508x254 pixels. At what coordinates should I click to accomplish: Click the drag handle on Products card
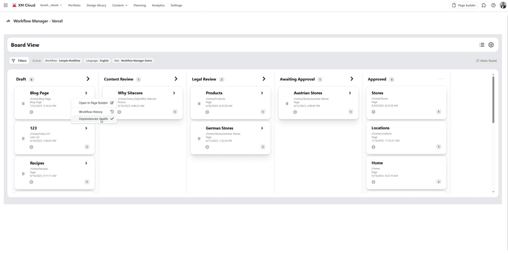coord(199,104)
